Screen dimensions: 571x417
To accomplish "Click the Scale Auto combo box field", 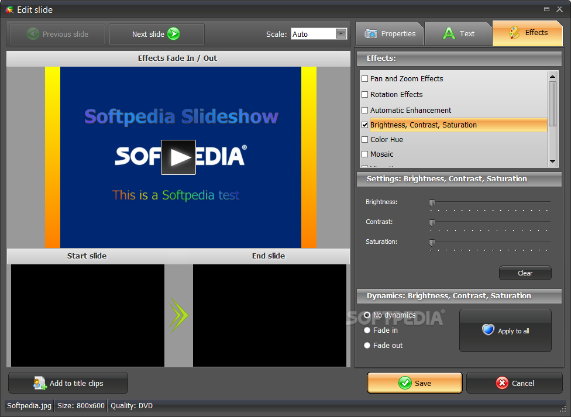I will [319, 34].
